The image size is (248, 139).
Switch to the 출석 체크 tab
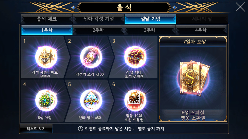pyautogui.click(x=47, y=19)
